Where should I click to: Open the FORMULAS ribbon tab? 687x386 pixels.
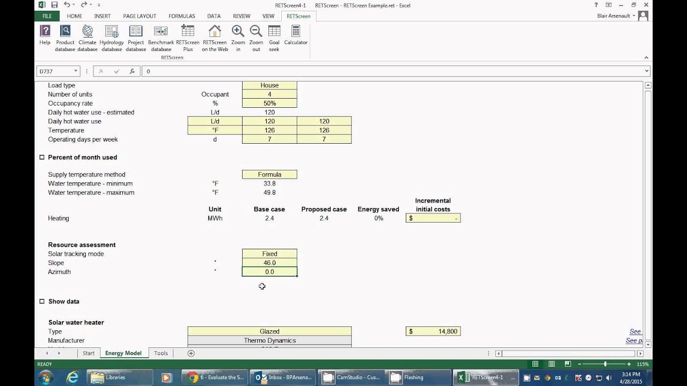coord(181,16)
